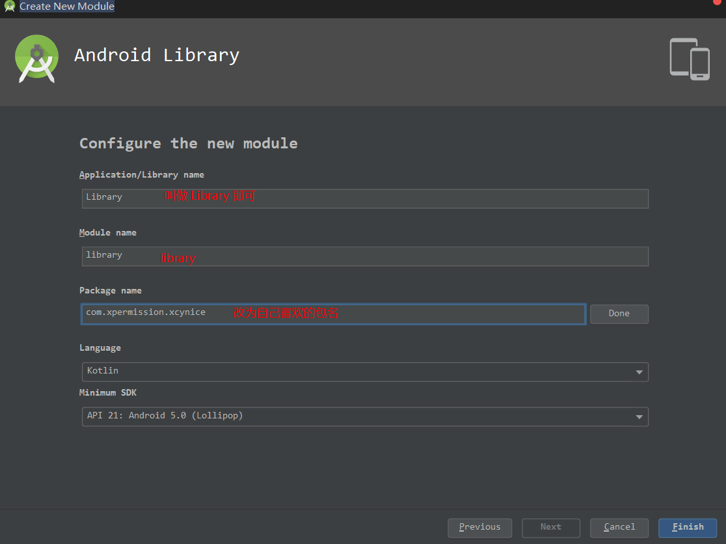Click the Application/Library name label
Screen dimensions: 726x544
click(142, 175)
